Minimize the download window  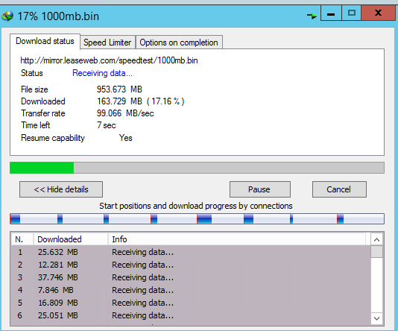tap(331, 13)
